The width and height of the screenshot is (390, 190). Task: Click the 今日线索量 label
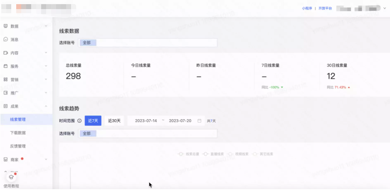[x=141, y=66]
